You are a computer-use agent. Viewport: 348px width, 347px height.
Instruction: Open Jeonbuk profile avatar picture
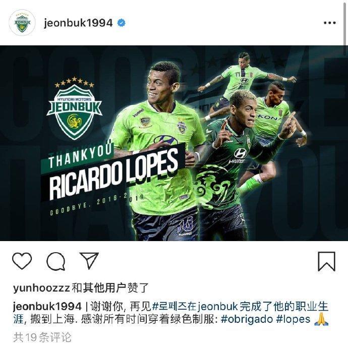[22, 23]
